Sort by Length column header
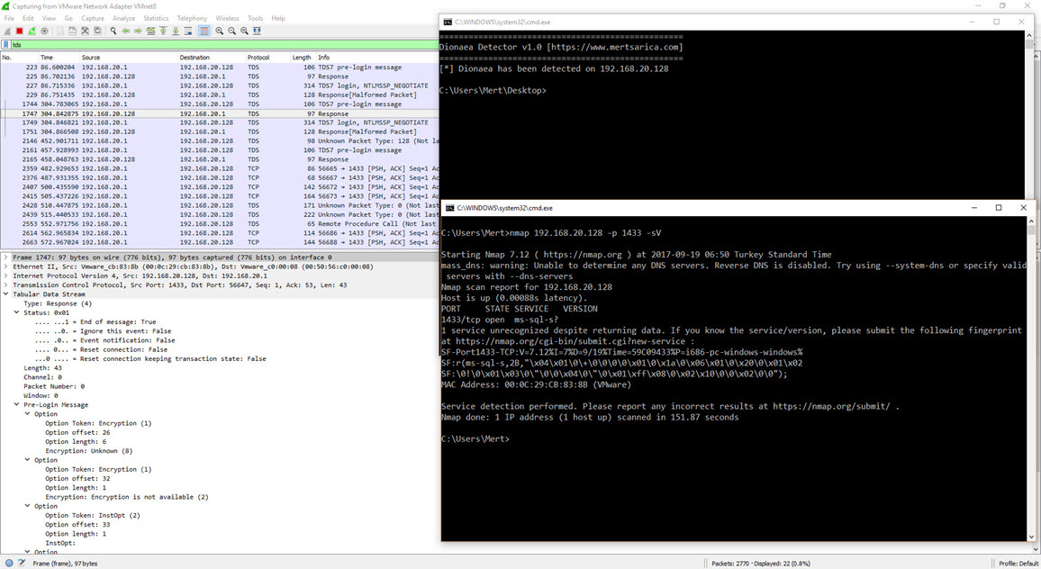This screenshot has height=569, width=1041. [302, 58]
